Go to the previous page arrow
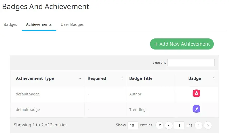This screenshot has width=229, height=139. tap(169, 125)
